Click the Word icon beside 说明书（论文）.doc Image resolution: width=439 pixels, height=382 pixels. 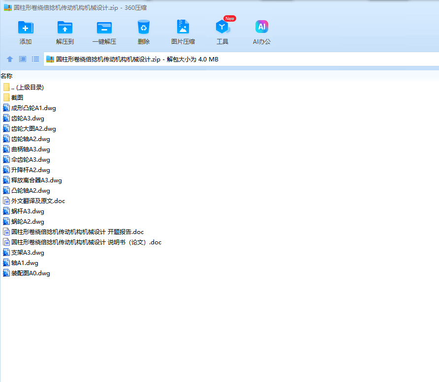(6, 242)
